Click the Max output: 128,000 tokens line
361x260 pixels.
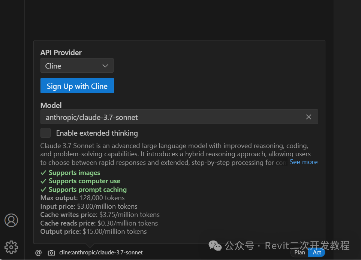[82, 198]
